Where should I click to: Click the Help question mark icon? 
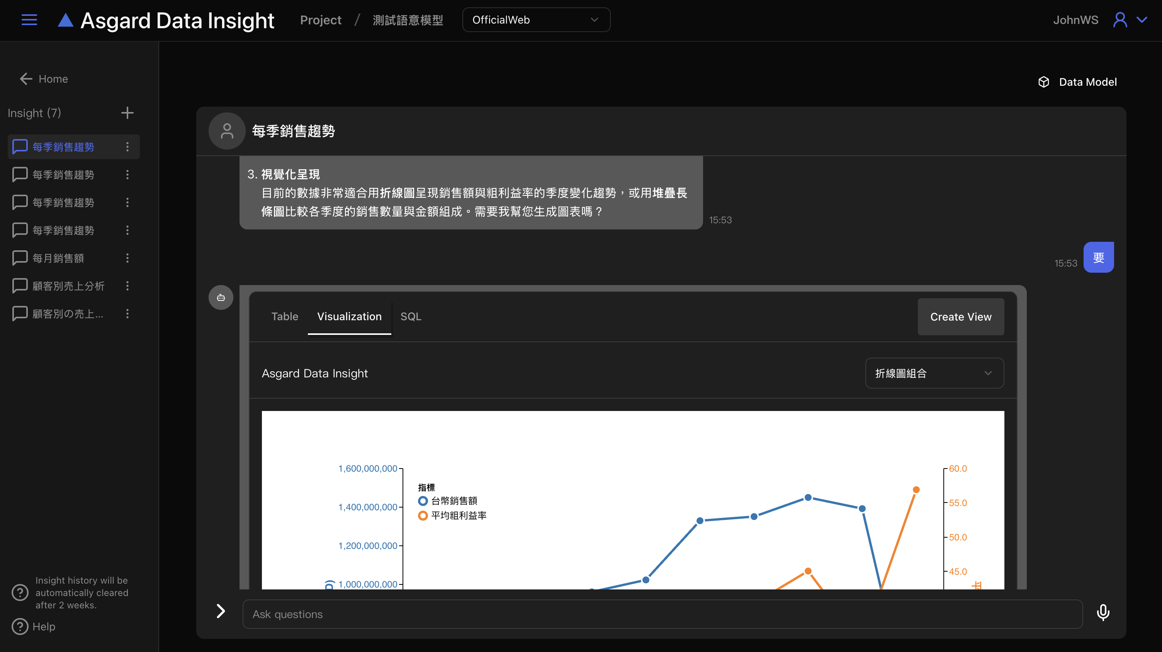[20, 626]
